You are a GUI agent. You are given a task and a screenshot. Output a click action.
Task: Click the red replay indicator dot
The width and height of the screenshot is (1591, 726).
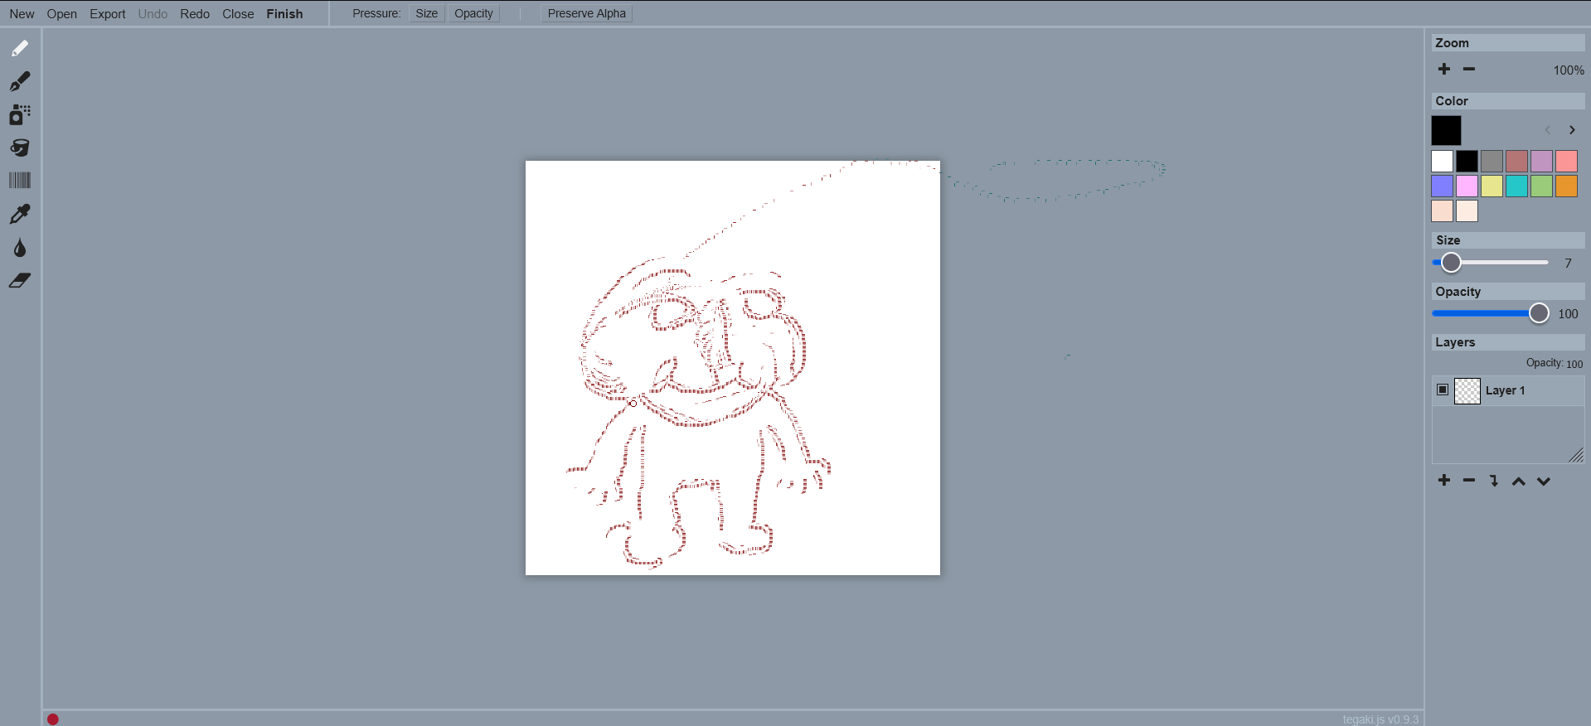tap(53, 719)
